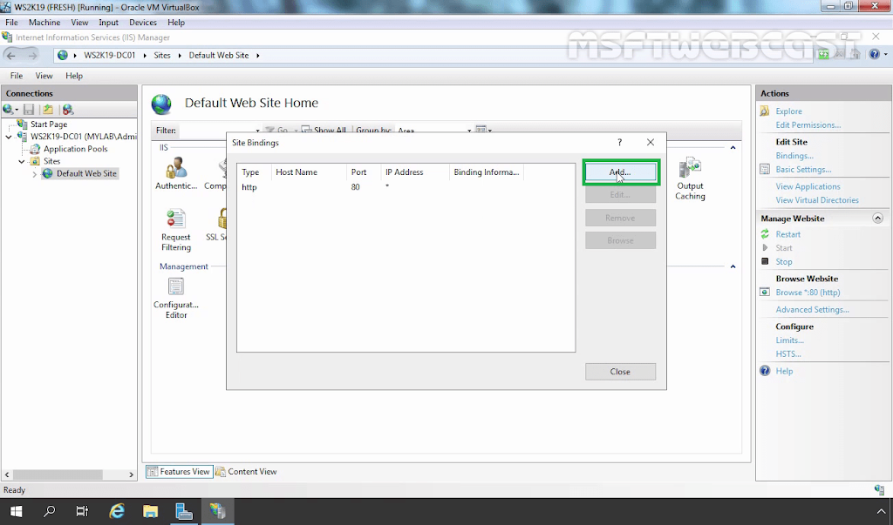Click the create connection globe icon
This screenshot has width=893, height=525.
(9, 109)
